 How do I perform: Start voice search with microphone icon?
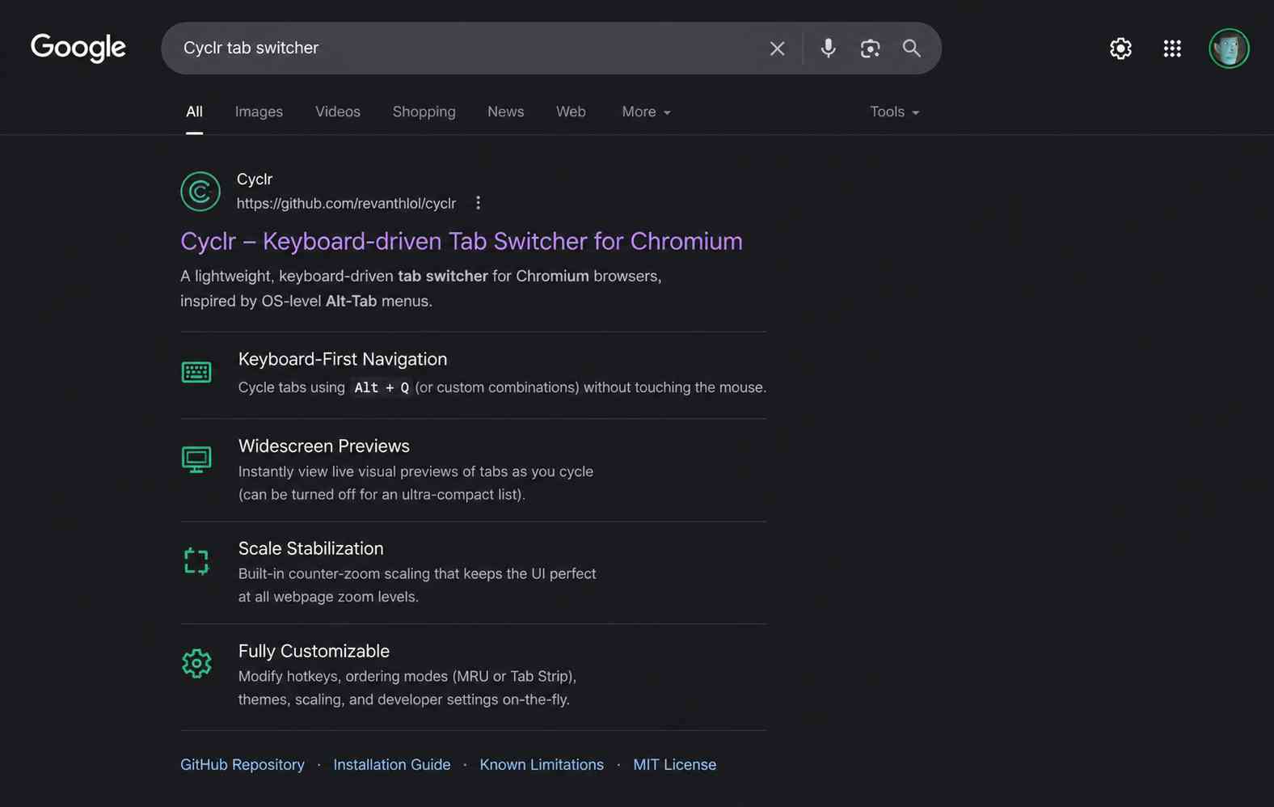pos(828,48)
